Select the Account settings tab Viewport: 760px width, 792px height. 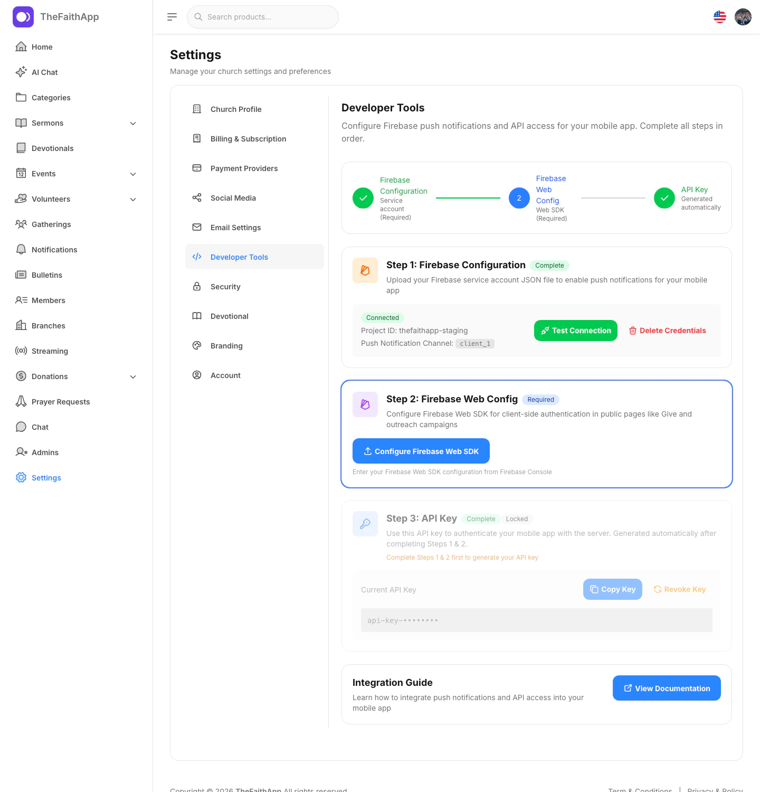254,375
